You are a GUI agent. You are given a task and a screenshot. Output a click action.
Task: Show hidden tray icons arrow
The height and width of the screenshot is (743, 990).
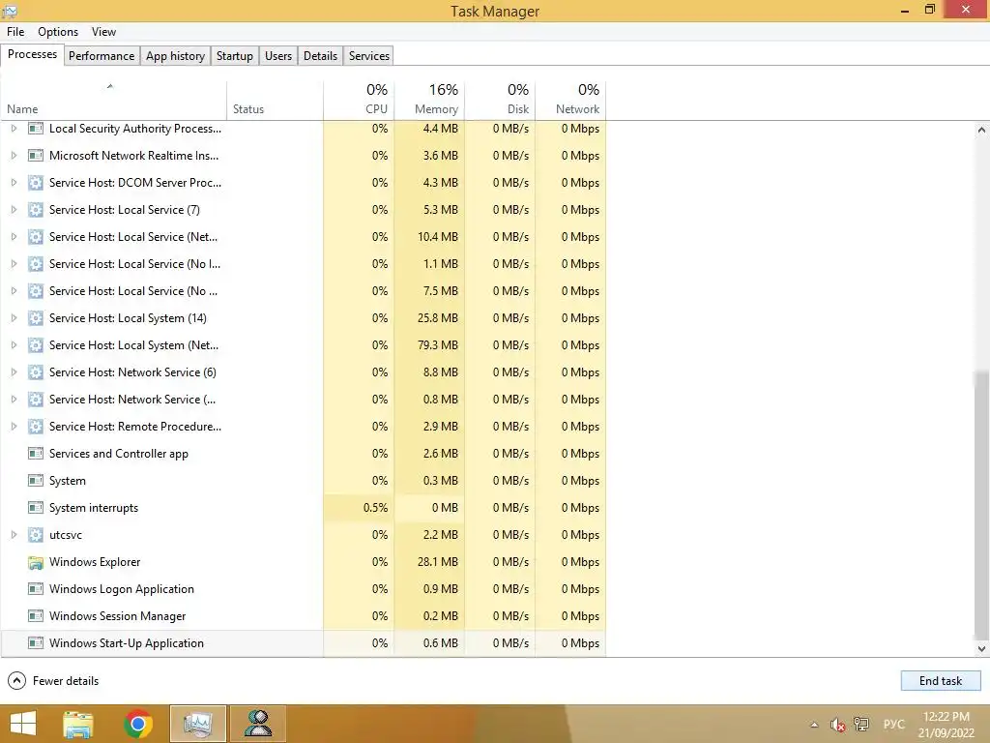pos(814,725)
